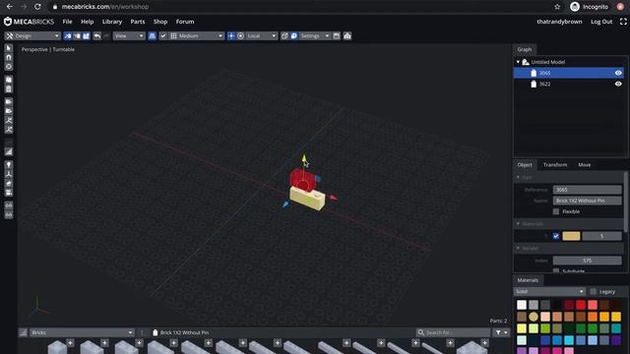Click the move gizmo icon before Local dropdown
Screen dimensions: 630x354
pos(231,36)
